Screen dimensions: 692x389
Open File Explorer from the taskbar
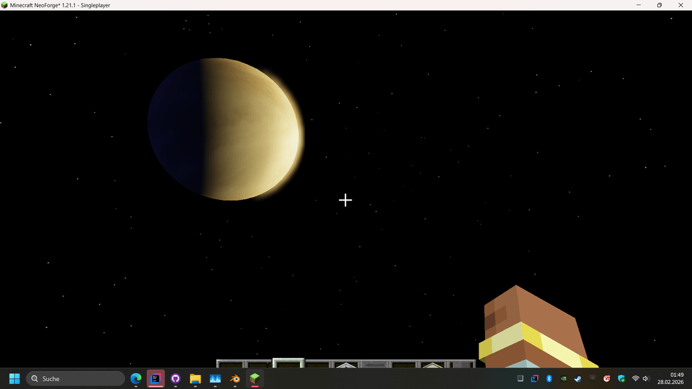[x=195, y=379]
